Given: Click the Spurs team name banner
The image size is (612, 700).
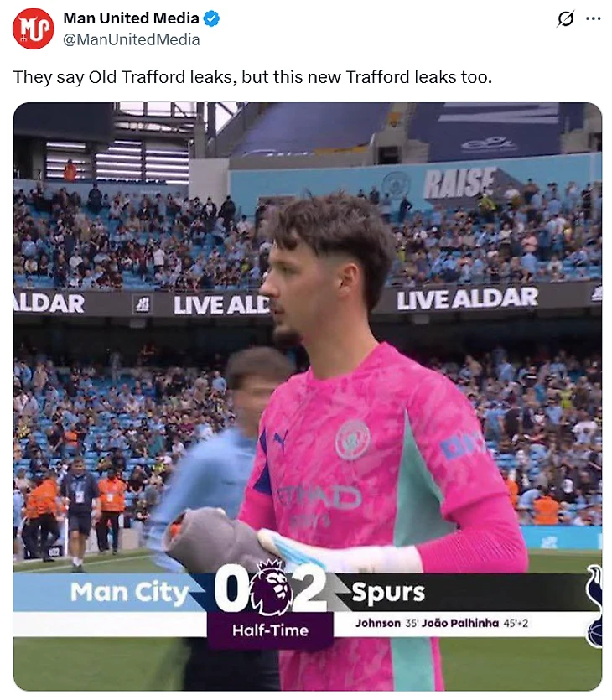Looking at the screenshot, I should [388, 593].
